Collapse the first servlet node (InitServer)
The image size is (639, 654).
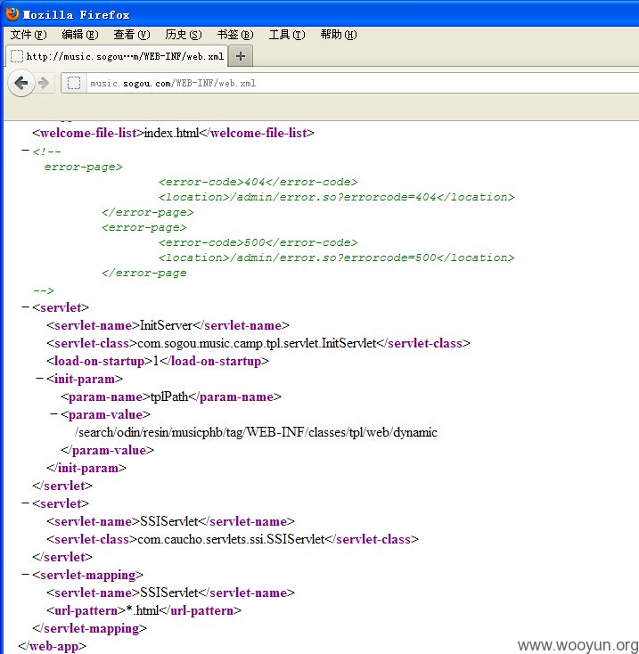(x=26, y=307)
